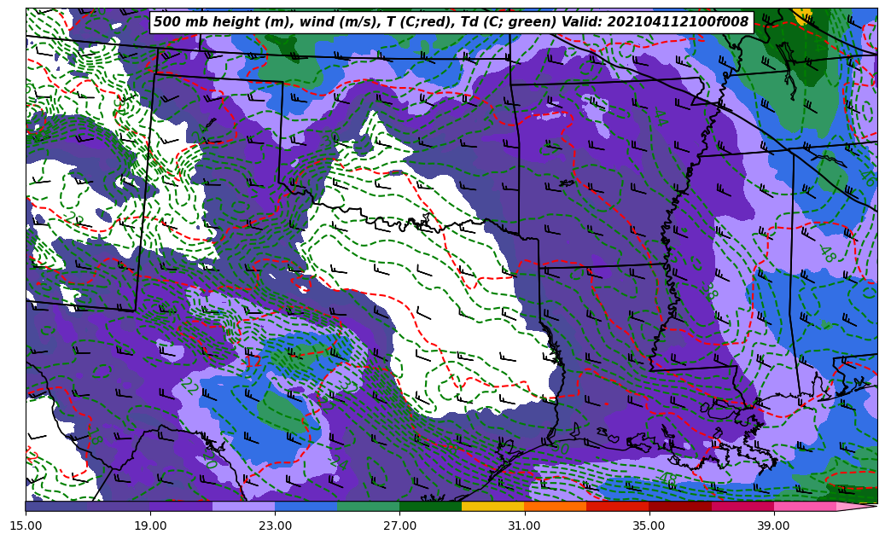Pick the light lavender colorbar segment before 23.00

coord(243,506)
